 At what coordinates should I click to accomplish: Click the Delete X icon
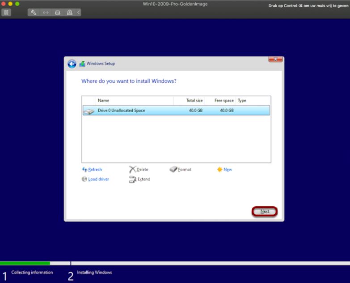[x=132, y=169]
